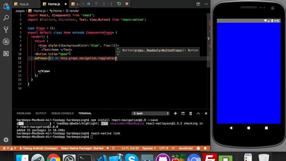Show next signature in parameter hint popup
Viewport: 286px width, 161px height.
(118, 55)
